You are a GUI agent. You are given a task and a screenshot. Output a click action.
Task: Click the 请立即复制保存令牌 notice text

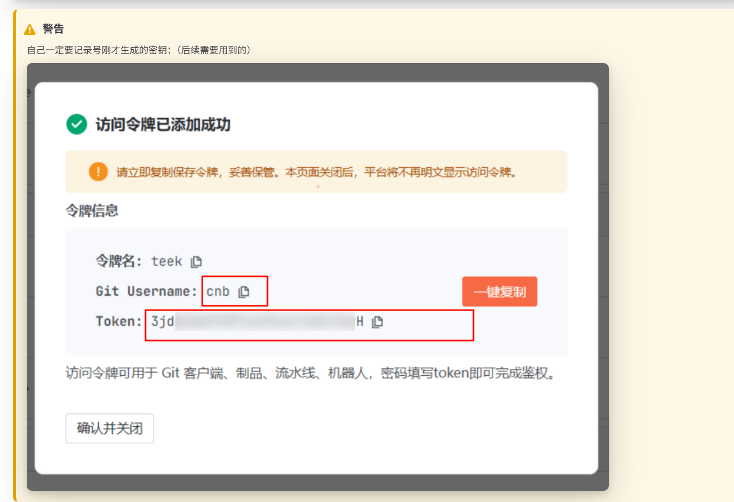[316, 172]
